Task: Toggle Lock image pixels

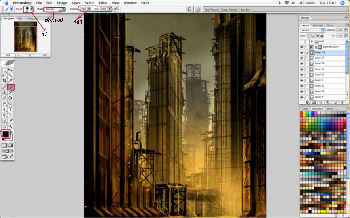Action: point(313,36)
